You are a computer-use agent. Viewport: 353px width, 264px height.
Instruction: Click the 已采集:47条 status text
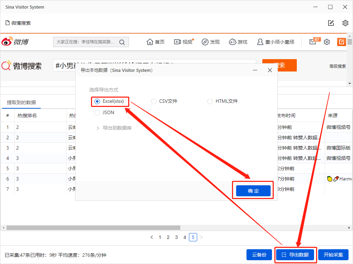17,255
